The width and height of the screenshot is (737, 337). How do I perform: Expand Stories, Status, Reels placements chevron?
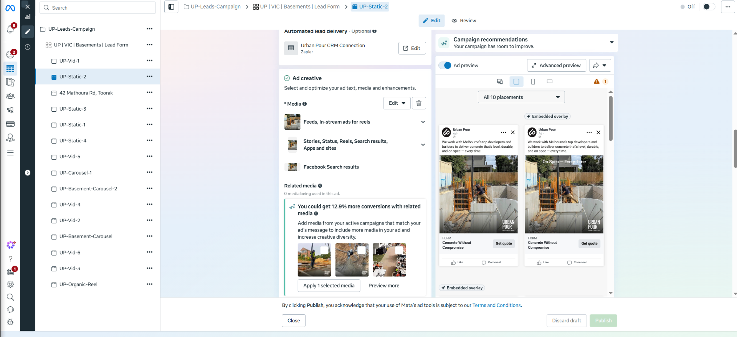coord(423,145)
